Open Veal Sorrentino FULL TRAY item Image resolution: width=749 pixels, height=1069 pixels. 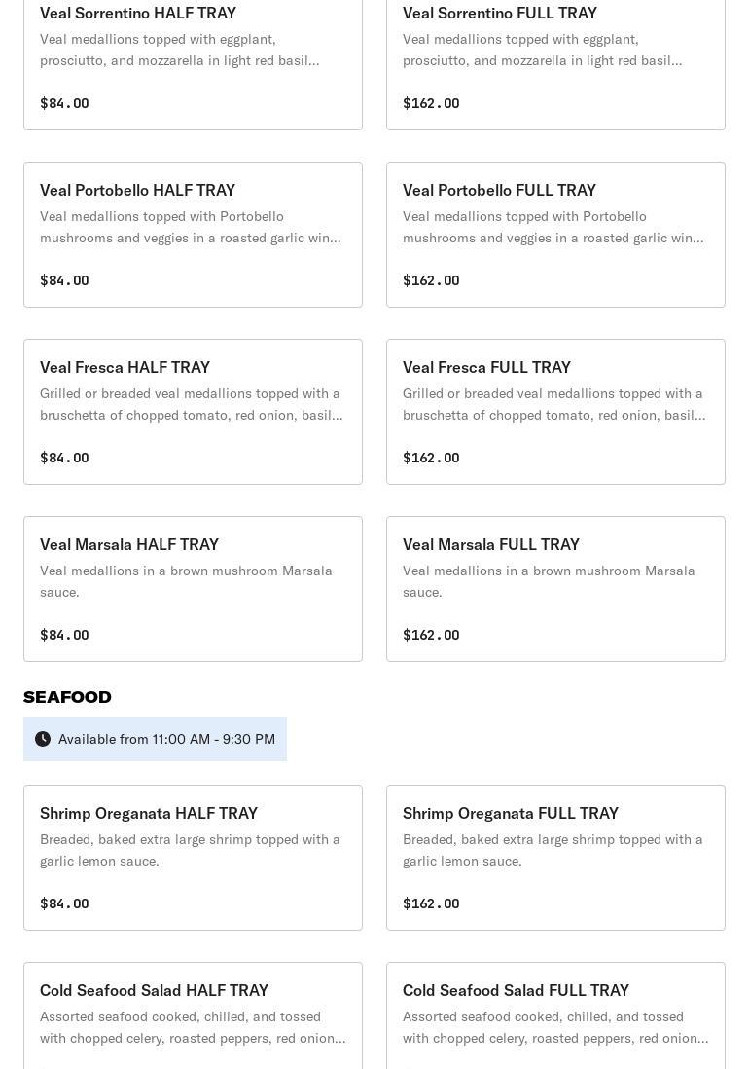[x=555, y=58]
